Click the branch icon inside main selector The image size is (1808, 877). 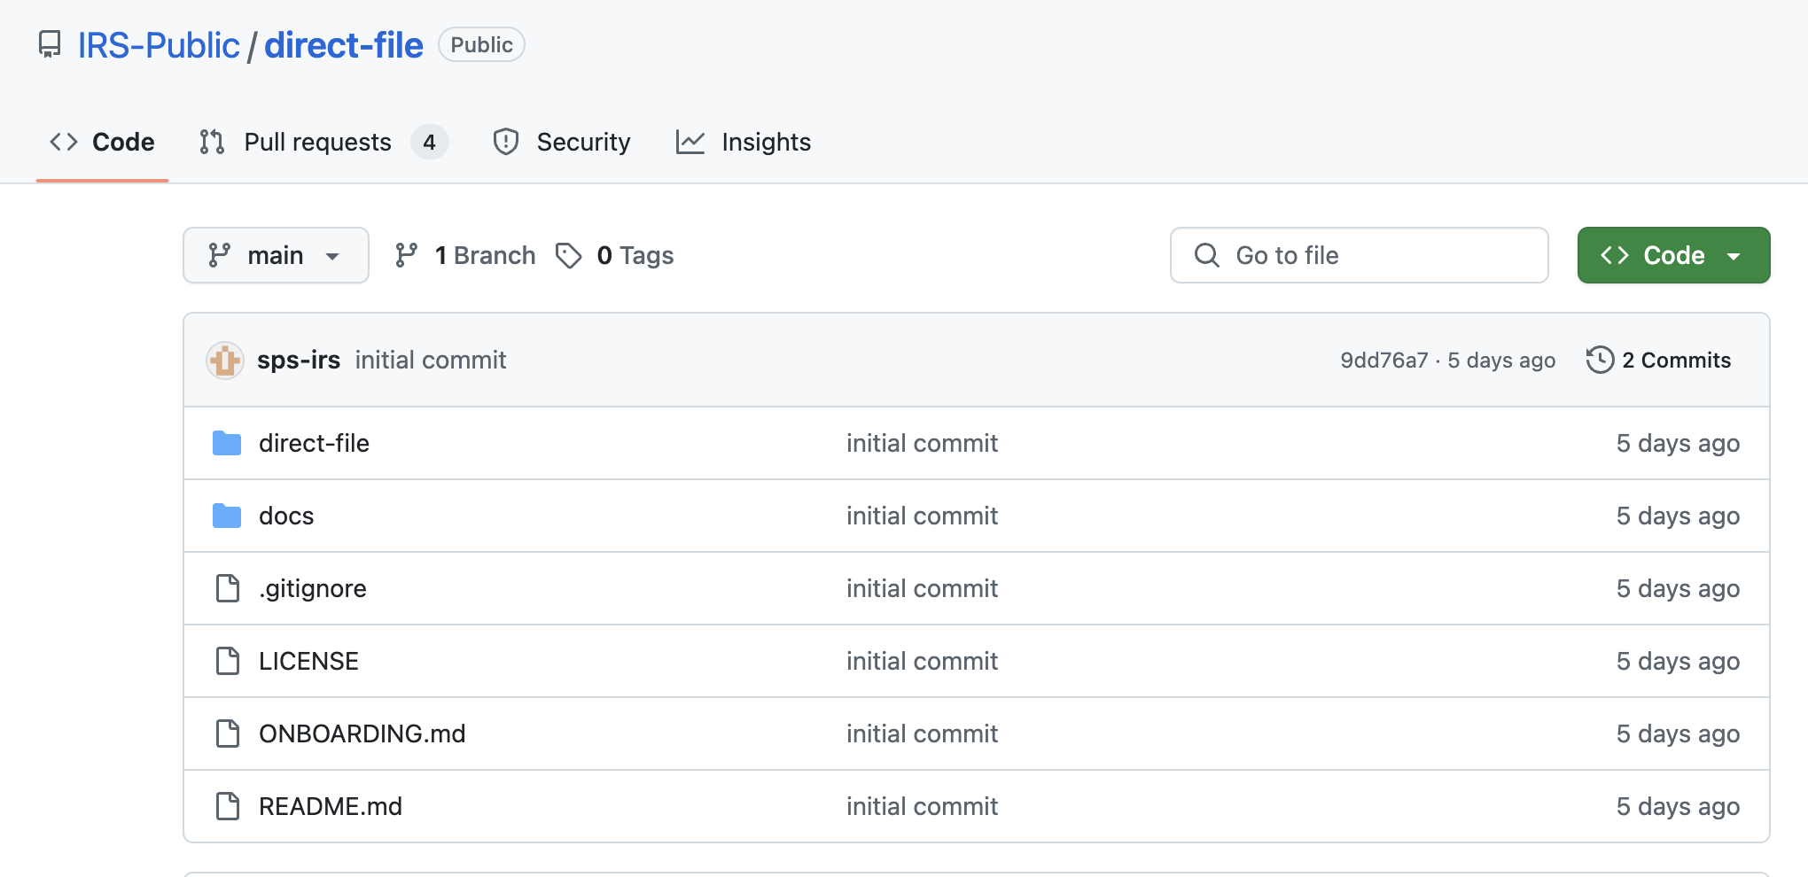(219, 255)
